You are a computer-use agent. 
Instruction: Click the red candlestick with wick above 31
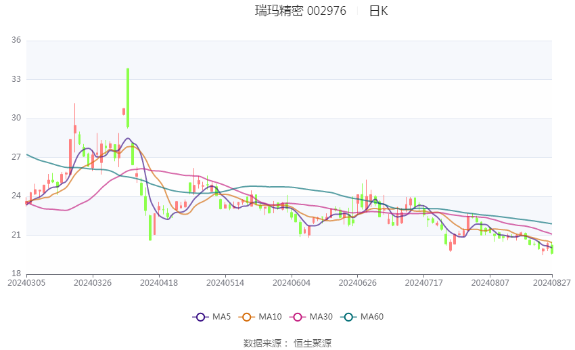75,129
